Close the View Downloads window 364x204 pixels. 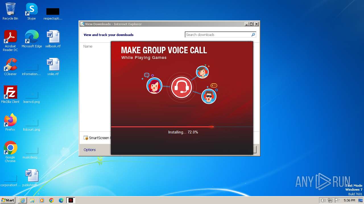[x=256, y=24]
